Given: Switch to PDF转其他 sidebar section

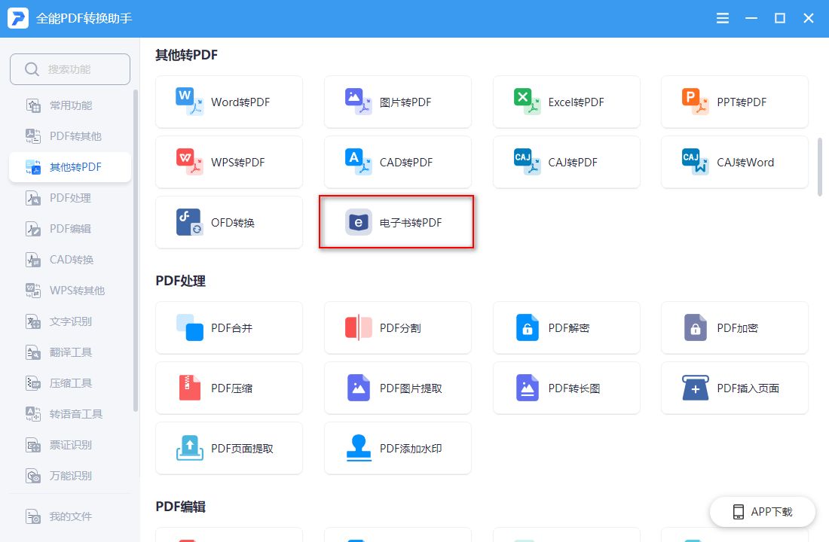Looking at the screenshot, I should coord(70,136).
